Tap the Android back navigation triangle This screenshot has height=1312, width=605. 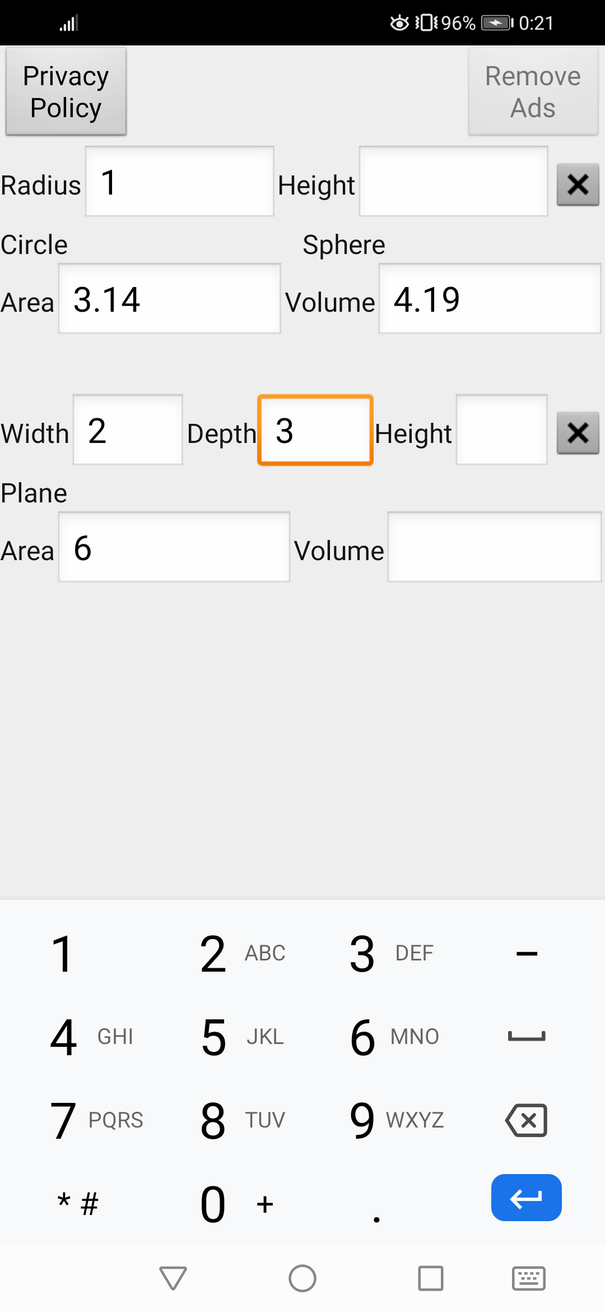pos(173,1278)
